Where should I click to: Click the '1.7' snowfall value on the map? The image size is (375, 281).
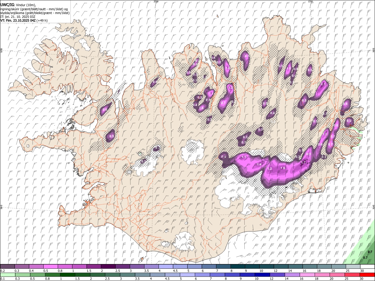tap(304, 162)
